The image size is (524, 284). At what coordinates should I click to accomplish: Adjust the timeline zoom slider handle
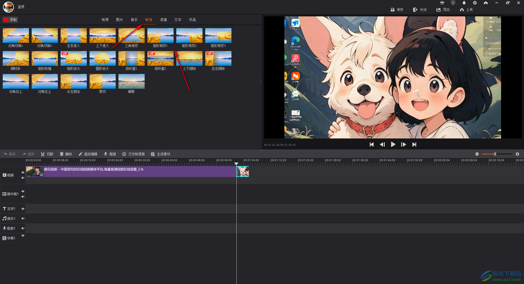click(x=495, y=154)
